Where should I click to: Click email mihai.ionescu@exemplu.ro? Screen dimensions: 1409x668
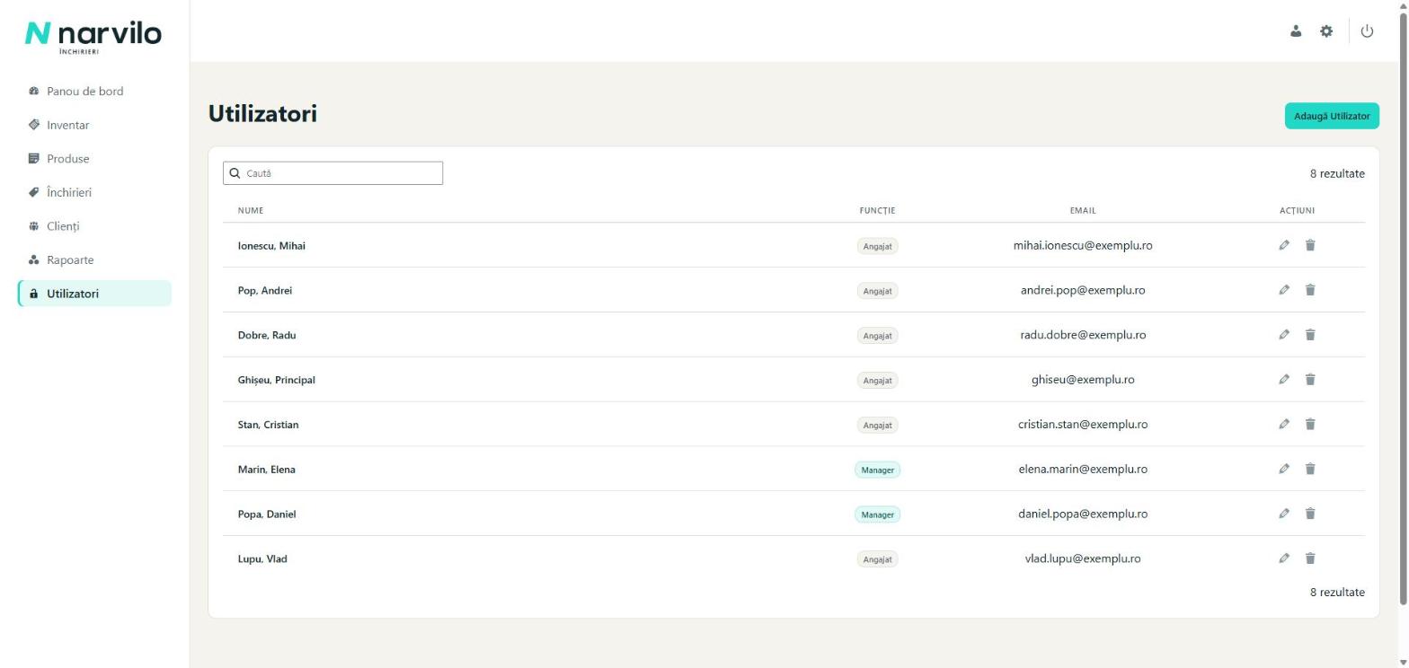click(x=1083, y=245)
